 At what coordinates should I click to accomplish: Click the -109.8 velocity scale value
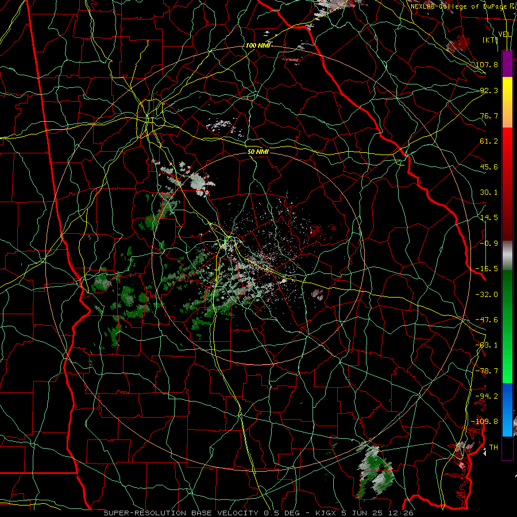pyautogui.click(x=485, y=422)
